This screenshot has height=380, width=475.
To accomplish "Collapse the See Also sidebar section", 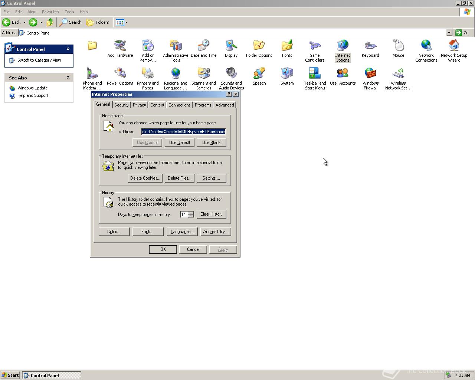I will [68, 78].
